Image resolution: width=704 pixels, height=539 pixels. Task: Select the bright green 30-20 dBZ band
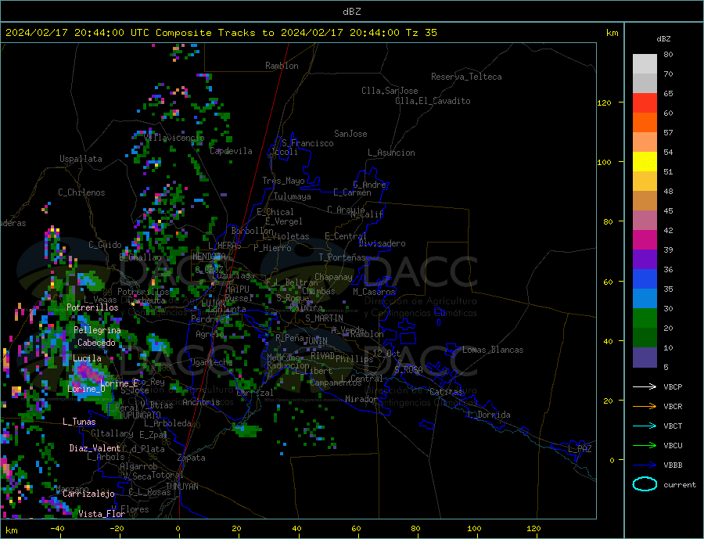pos(645,318)
